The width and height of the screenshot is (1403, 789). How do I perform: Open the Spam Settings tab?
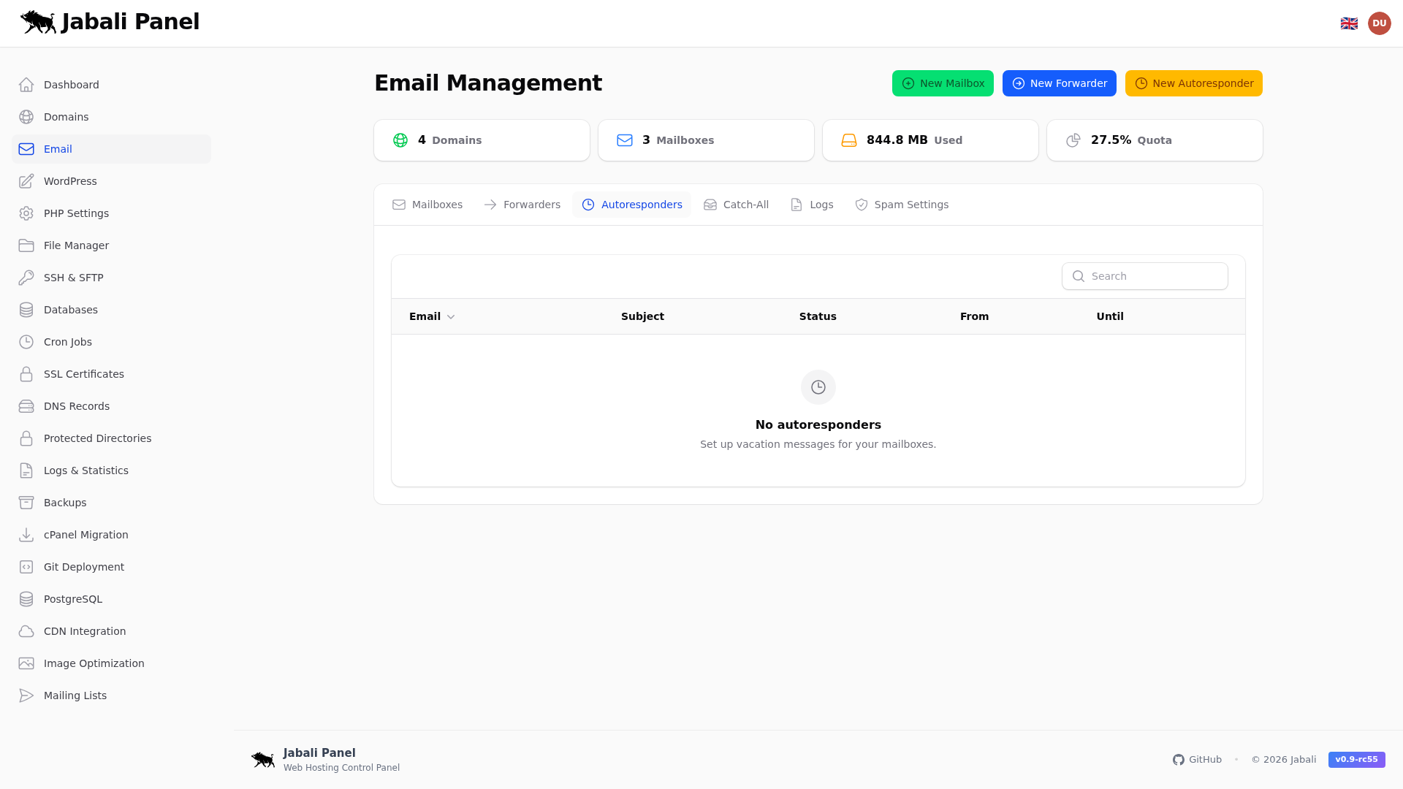[902, 205]
